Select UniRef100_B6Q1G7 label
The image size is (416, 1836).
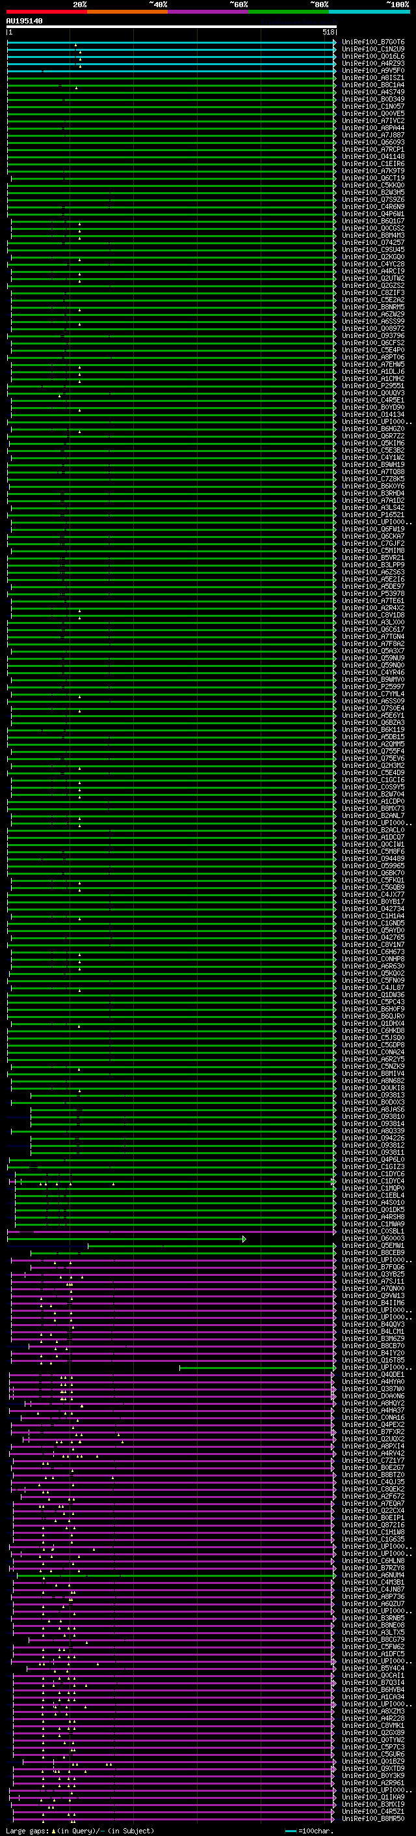(x=373, y=221)
